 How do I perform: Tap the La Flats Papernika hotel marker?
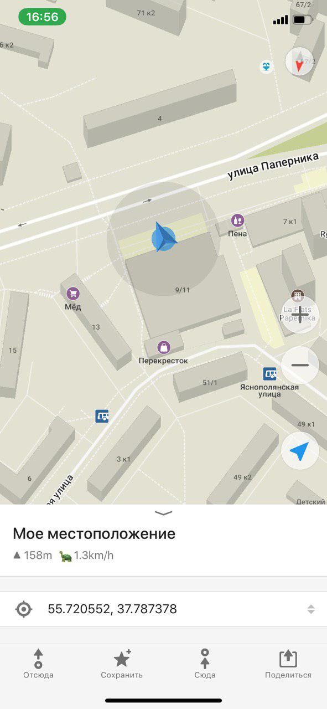(x=298, y=296)
